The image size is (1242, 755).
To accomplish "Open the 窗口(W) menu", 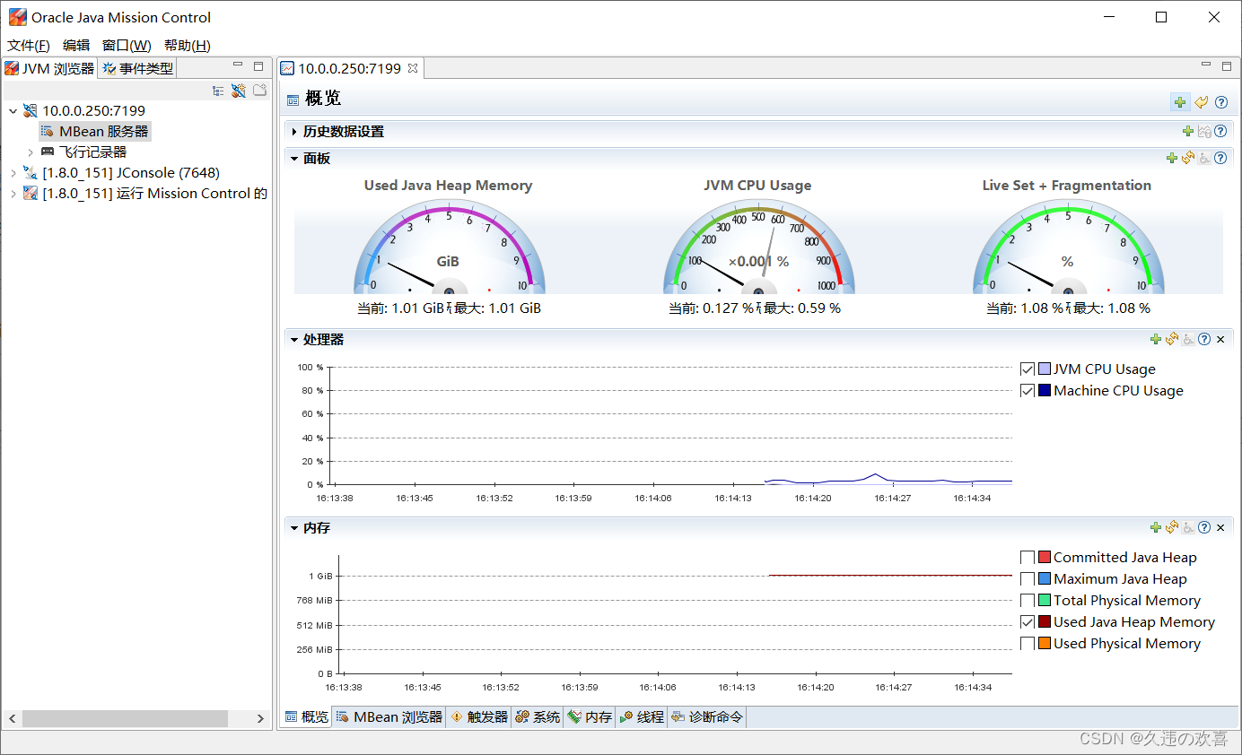I will click(127, 46).
